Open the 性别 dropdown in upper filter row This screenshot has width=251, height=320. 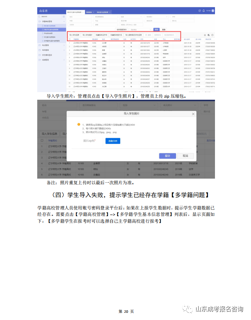(x=131, y=17)
